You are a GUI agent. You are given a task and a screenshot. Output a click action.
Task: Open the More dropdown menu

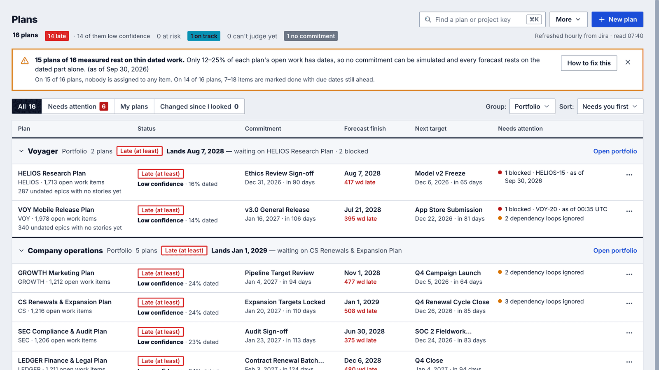coord(568,19)
